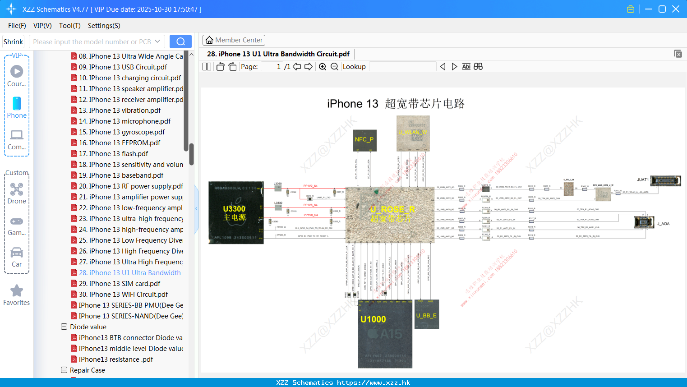
Task: Open Favorites star
Action: click(17, 295)
